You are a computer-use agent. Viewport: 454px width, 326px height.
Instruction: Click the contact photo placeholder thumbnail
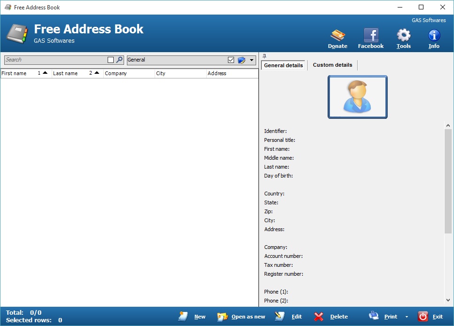click(x=357, y=97)
